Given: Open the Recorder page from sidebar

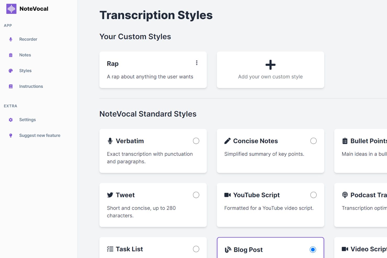Looking at the screenshot, I should [28, 39].
